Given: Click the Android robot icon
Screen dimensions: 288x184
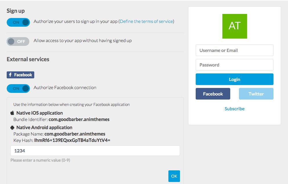Looking at the screenshot, I should point(12,127).
